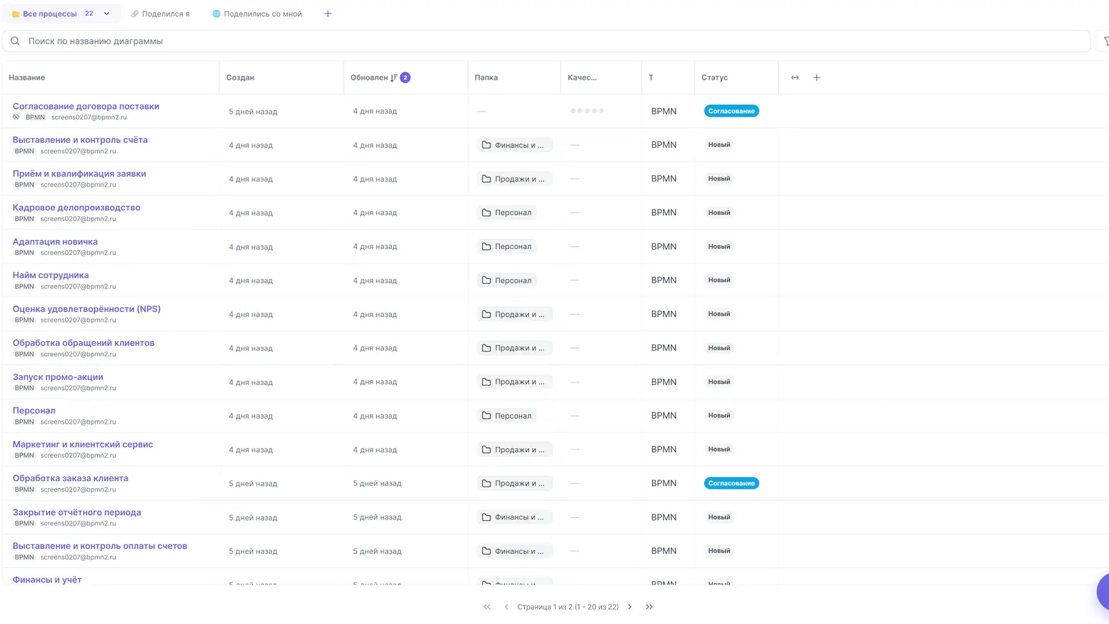Open Финансы и учёт diagram
This screenshot has width=1109, height=624.
click(x=47, y=580)
